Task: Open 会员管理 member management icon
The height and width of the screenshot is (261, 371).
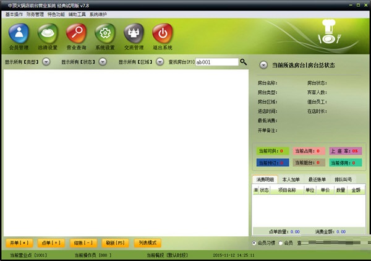Action: 19,36
